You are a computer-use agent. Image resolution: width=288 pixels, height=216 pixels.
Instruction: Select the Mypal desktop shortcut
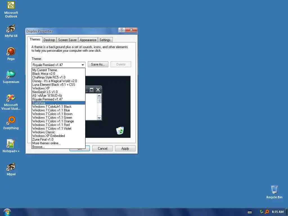[11, 169]
